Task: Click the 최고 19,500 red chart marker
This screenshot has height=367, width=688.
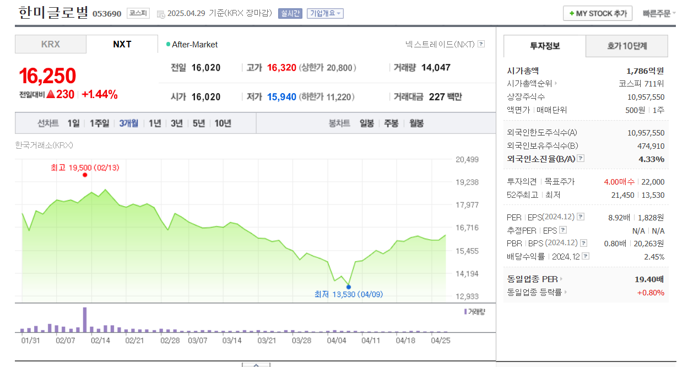Action: tap(85, 175)
